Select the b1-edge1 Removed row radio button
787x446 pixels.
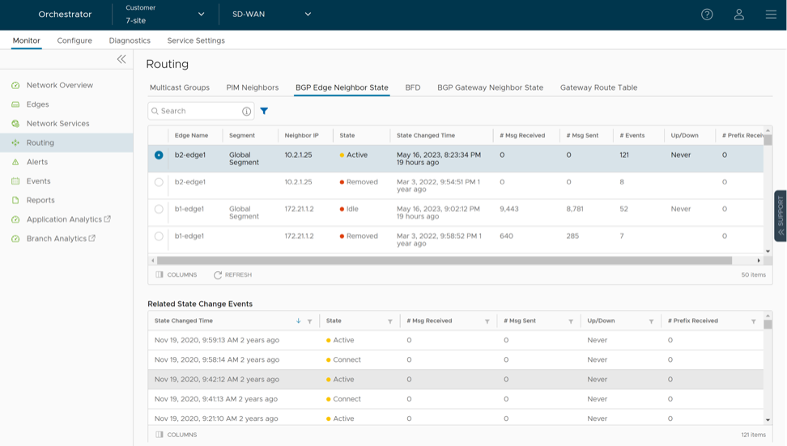[159, 236]
